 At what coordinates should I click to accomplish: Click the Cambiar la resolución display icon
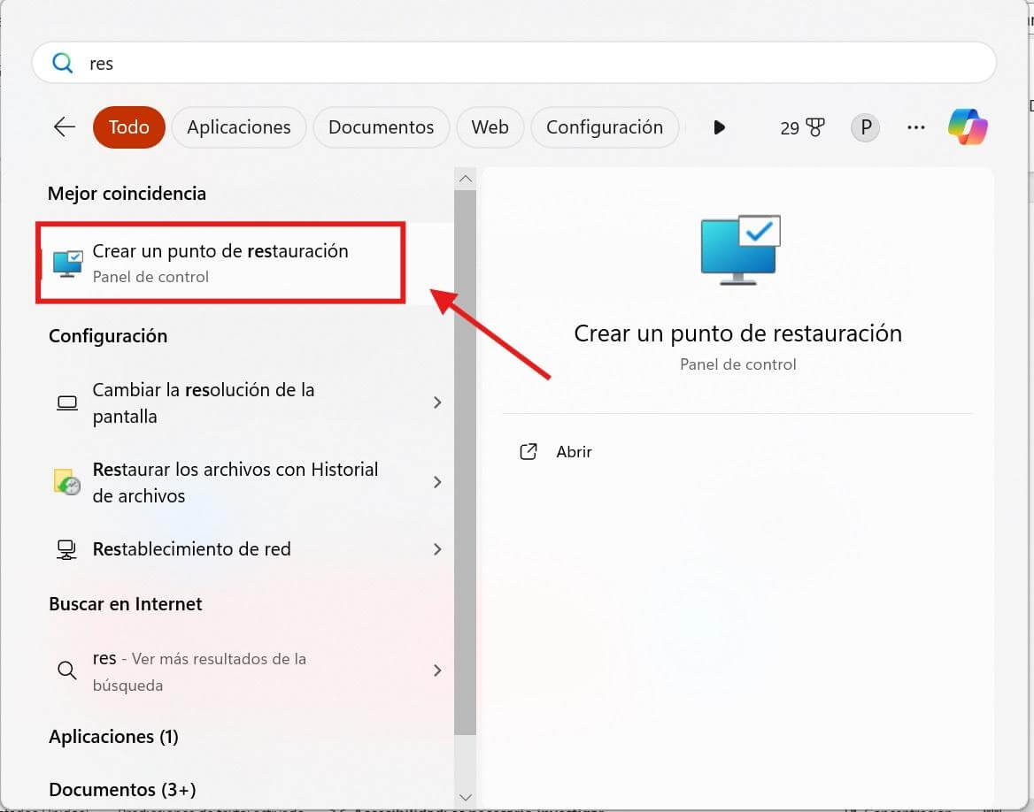[x=66, y=402]
